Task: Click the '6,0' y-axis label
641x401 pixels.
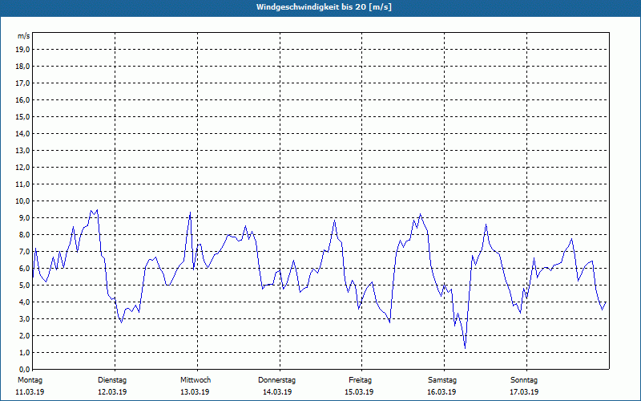Action: (24, 269)
